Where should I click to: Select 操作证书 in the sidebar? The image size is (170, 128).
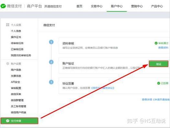[16, 37]
